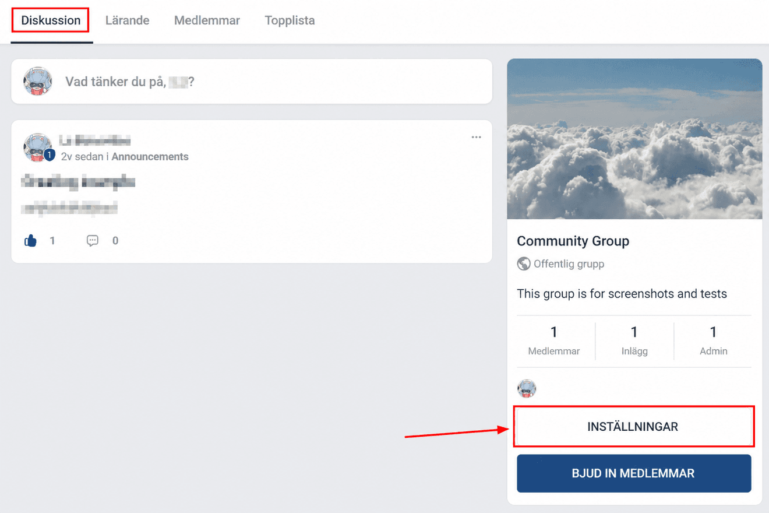Screen dimensions: 769x513
Task: Click the cloud cover image
Action: [x=634, y=139]
